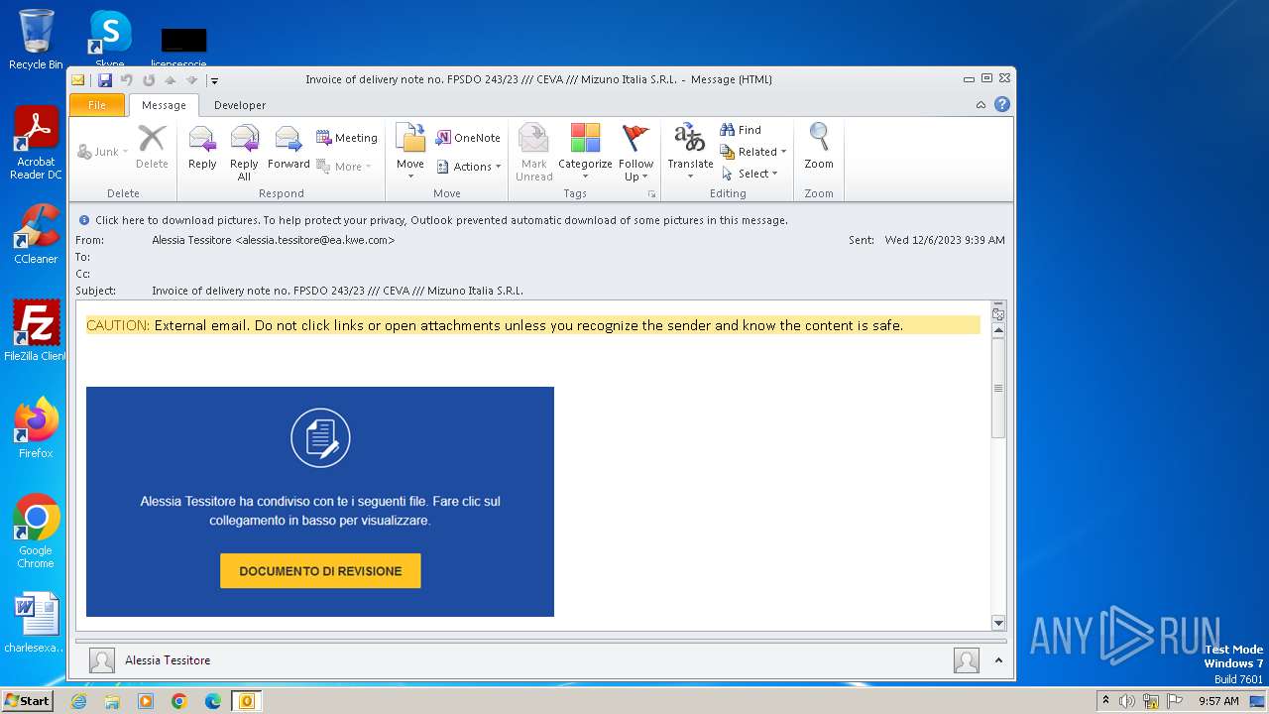Open the Windows Start menu
The height and width of the screenshot is (714, 1269).
[28, 701]
